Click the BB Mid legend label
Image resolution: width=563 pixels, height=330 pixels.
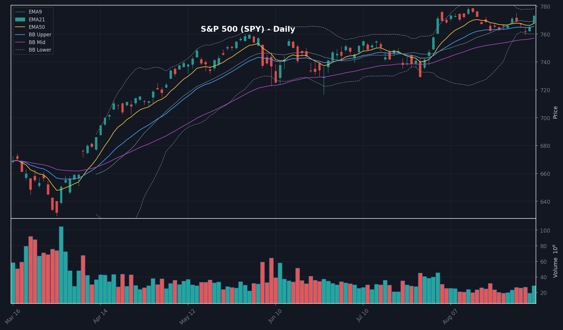[37, 42]
